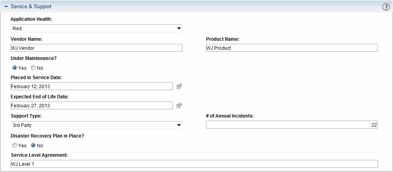Click the Service Level Agreement text field
Viewport: 393px width, 172px height.
point(194,164)
